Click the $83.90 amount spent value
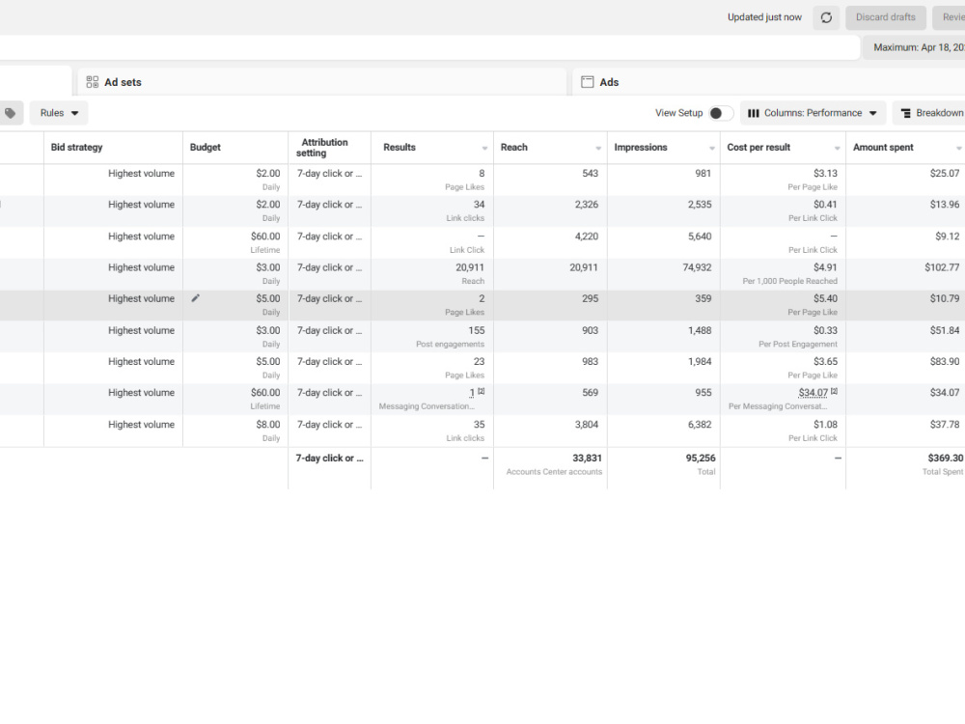 [x=945, y=361]
